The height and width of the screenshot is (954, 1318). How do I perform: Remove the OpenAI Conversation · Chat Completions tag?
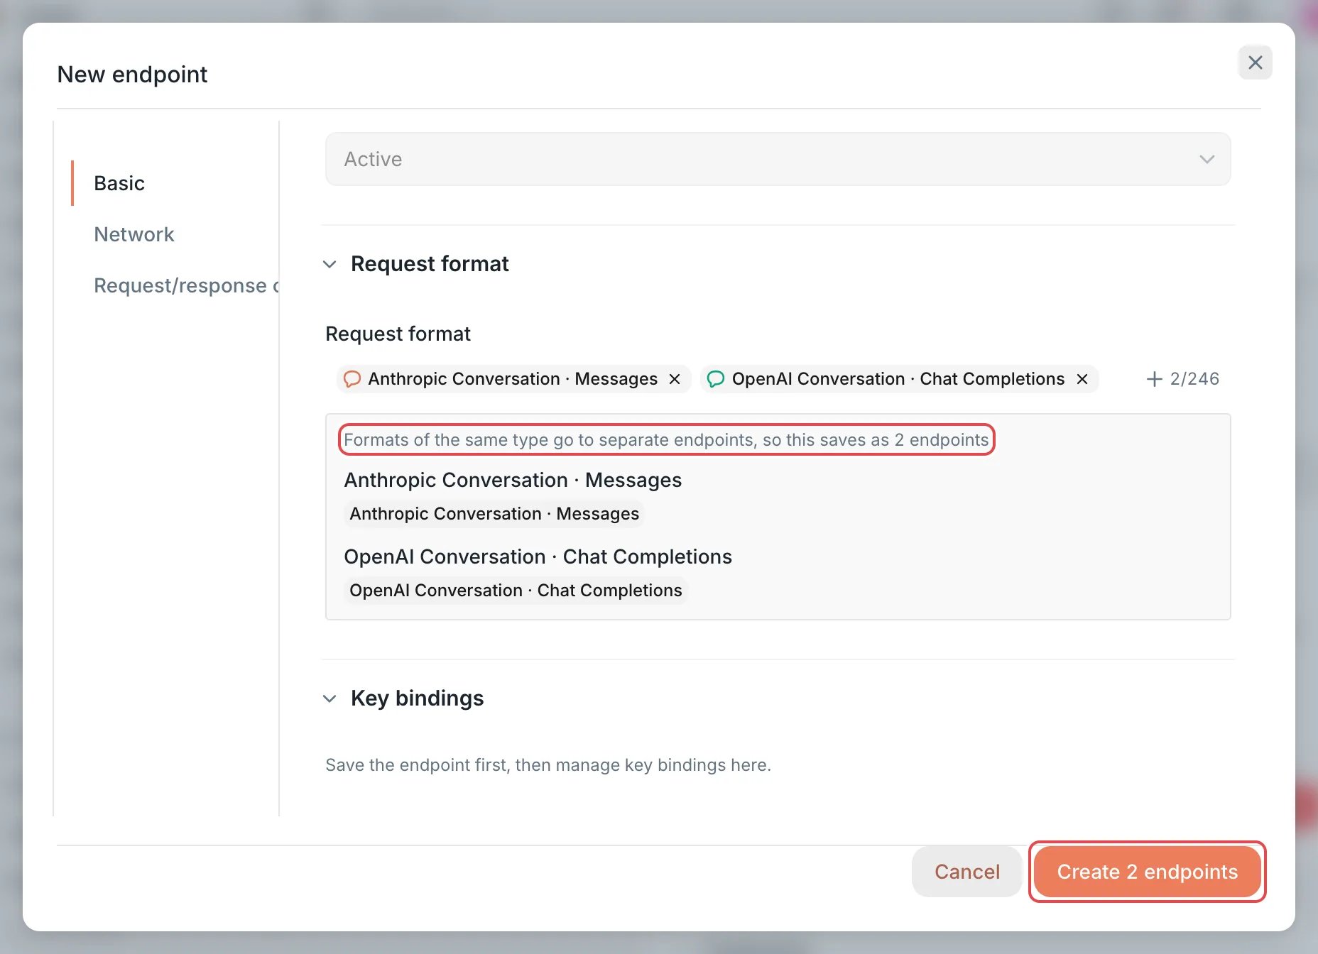[x=1082, y=379]
